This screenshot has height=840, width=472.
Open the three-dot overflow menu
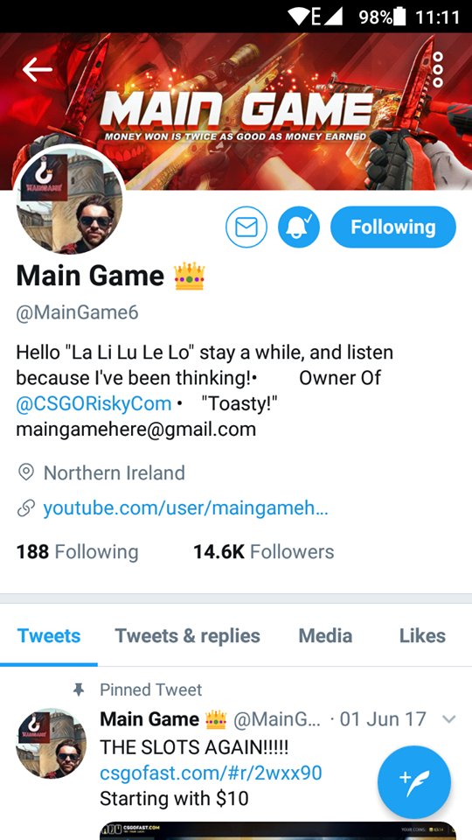click(x=438, y=70)
